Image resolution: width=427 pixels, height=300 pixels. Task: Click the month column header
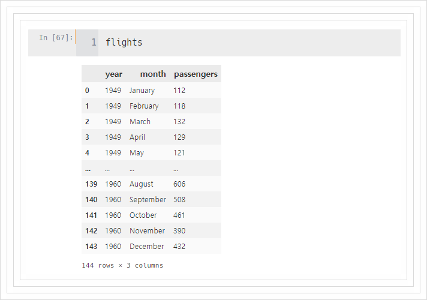click(153, 74)
